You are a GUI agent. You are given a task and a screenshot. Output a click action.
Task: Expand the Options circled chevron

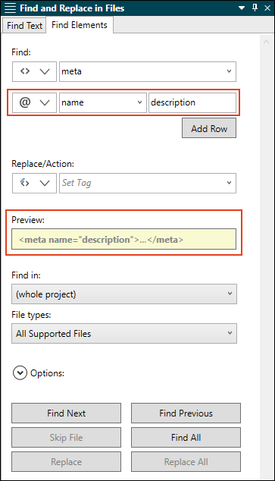(20, 373)
